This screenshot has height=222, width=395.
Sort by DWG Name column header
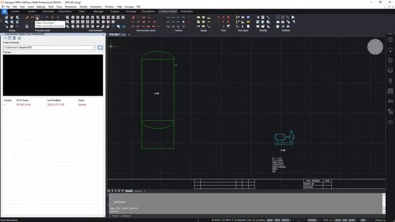pos(22,100)
